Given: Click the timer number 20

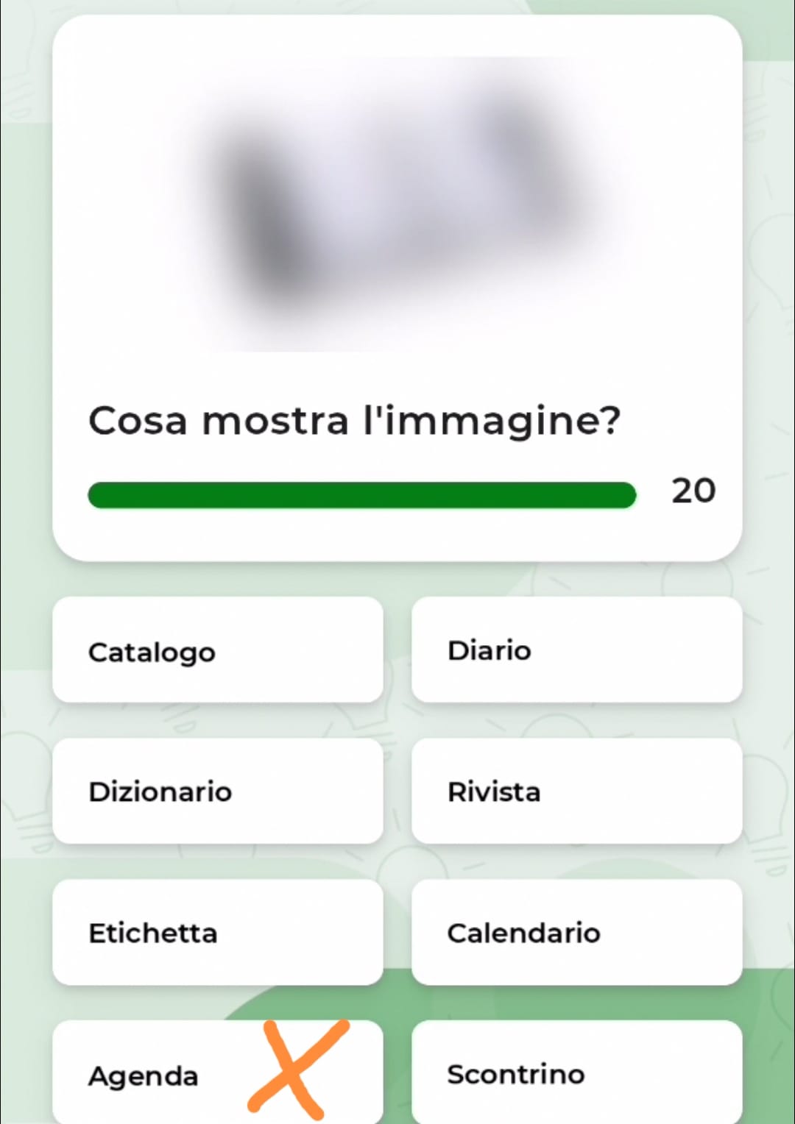Looking at the screenshot, I should tap(693, 491).
